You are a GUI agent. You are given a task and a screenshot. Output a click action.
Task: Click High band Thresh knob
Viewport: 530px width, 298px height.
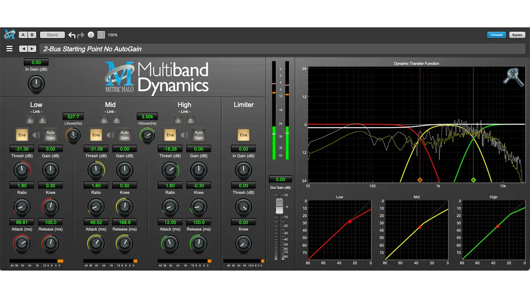click(x=170, y=170)
